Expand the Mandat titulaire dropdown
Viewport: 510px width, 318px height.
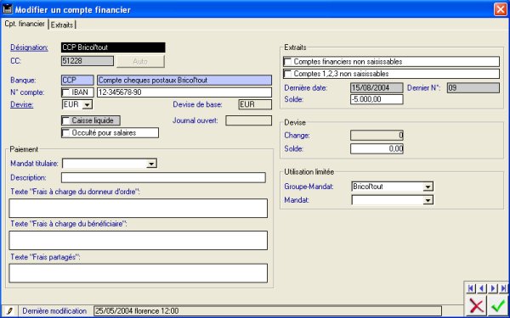tap(151, 164)
